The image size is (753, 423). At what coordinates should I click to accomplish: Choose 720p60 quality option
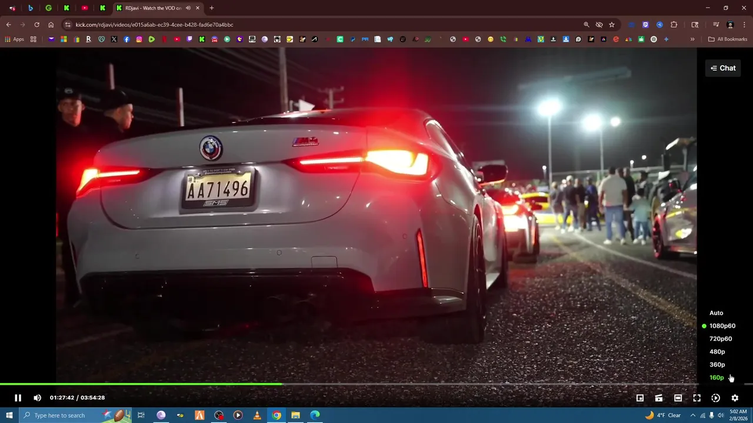[x=721, y=339]
